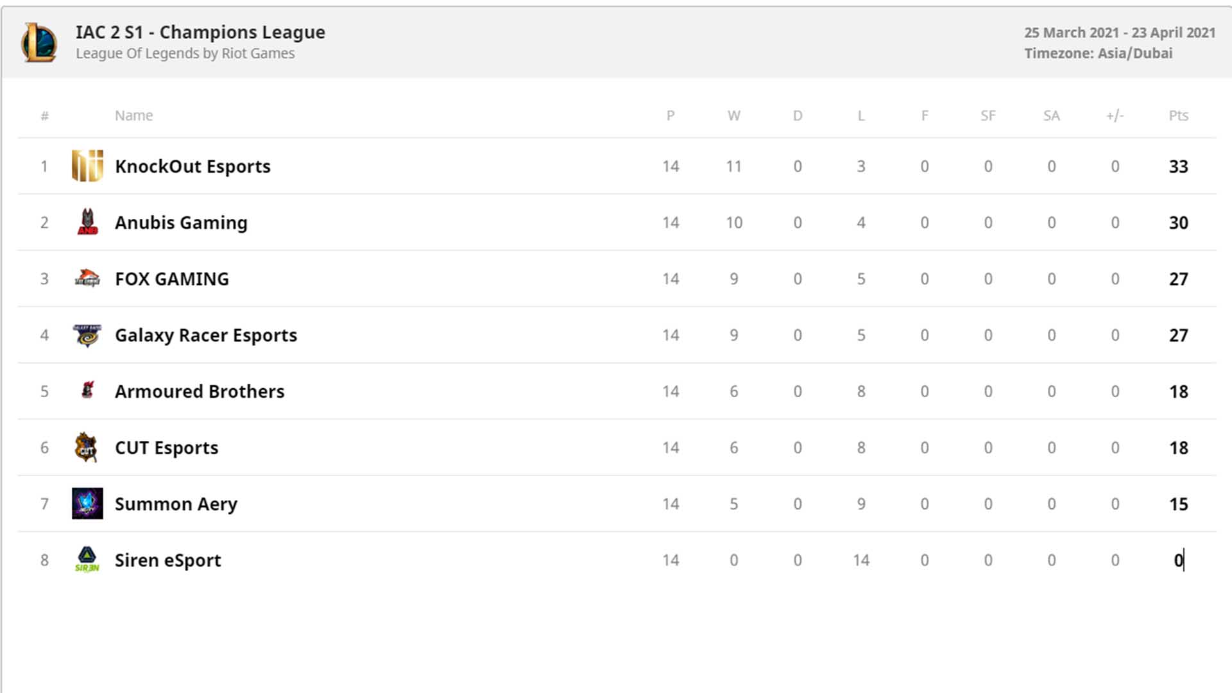Select the Siren eSport team name
The image size is (1232, 693).
(x=167, y=560)
